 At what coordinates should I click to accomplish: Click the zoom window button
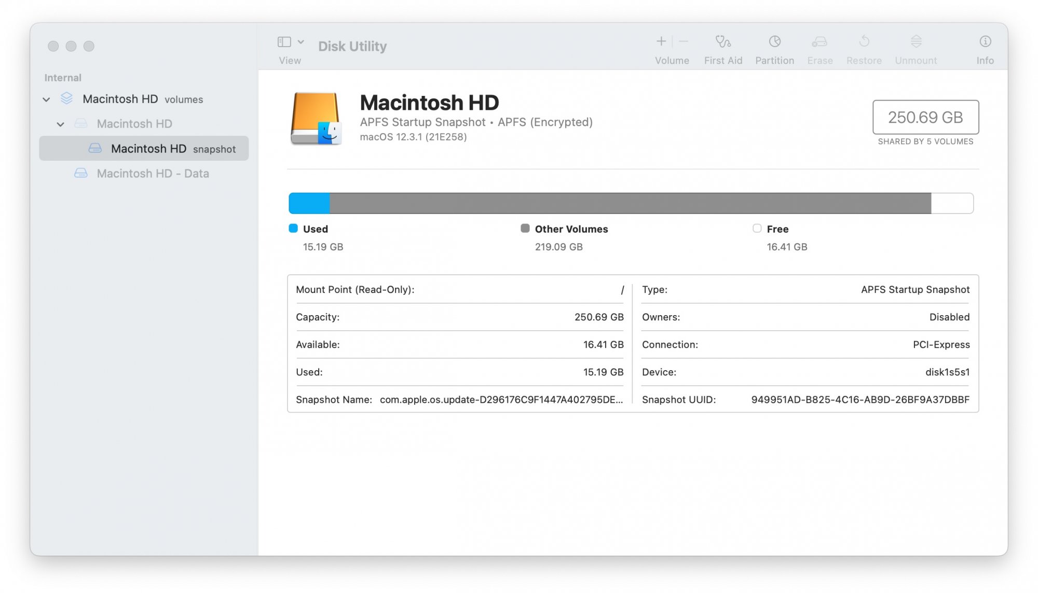[x=89, y=46]
